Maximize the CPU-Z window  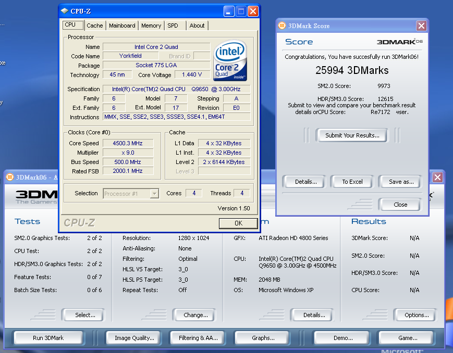[x=241, y=11]
